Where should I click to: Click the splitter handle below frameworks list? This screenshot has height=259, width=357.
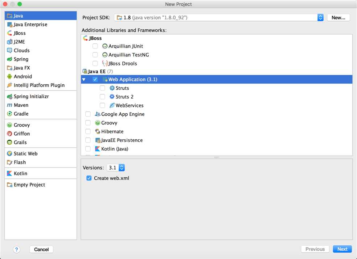click(x=217, y=157)
